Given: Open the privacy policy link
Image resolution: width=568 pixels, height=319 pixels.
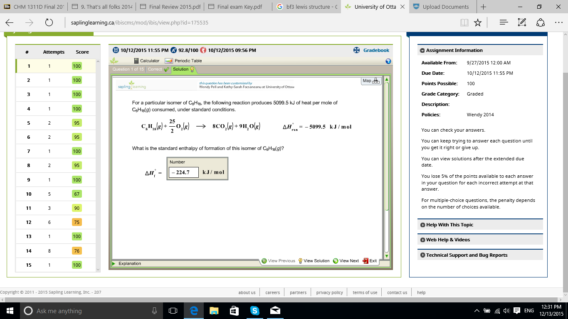Looking at the screenshot, I should (x=329, y=292).
